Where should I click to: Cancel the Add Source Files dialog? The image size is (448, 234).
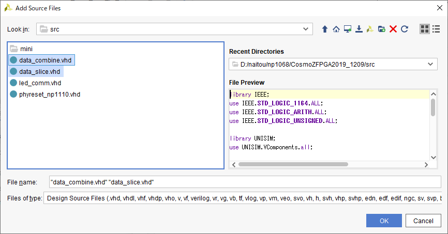coord(423,221)
